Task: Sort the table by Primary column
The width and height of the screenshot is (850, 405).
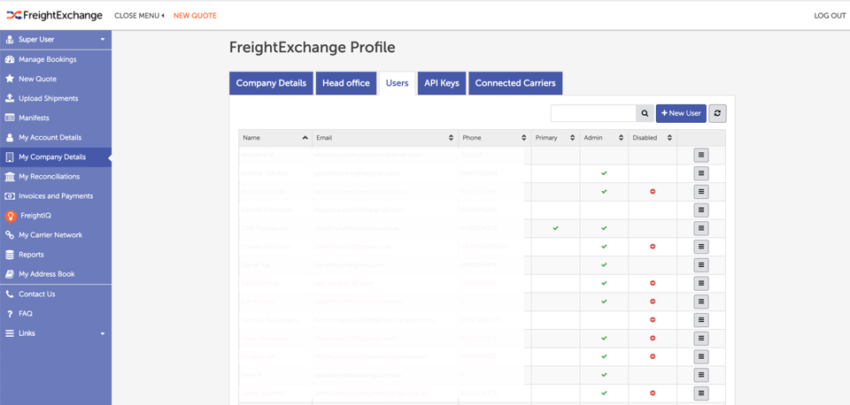Action: 555,138
